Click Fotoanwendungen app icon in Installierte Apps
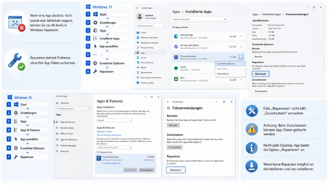This screenshot has width=329, height=185. [x=176, y=57]
